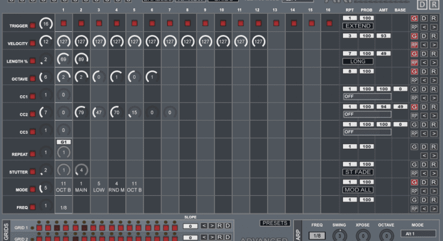Click the RP button in the VELOCITY row
This screenshot has height=241, width=443.
[414, 45]
